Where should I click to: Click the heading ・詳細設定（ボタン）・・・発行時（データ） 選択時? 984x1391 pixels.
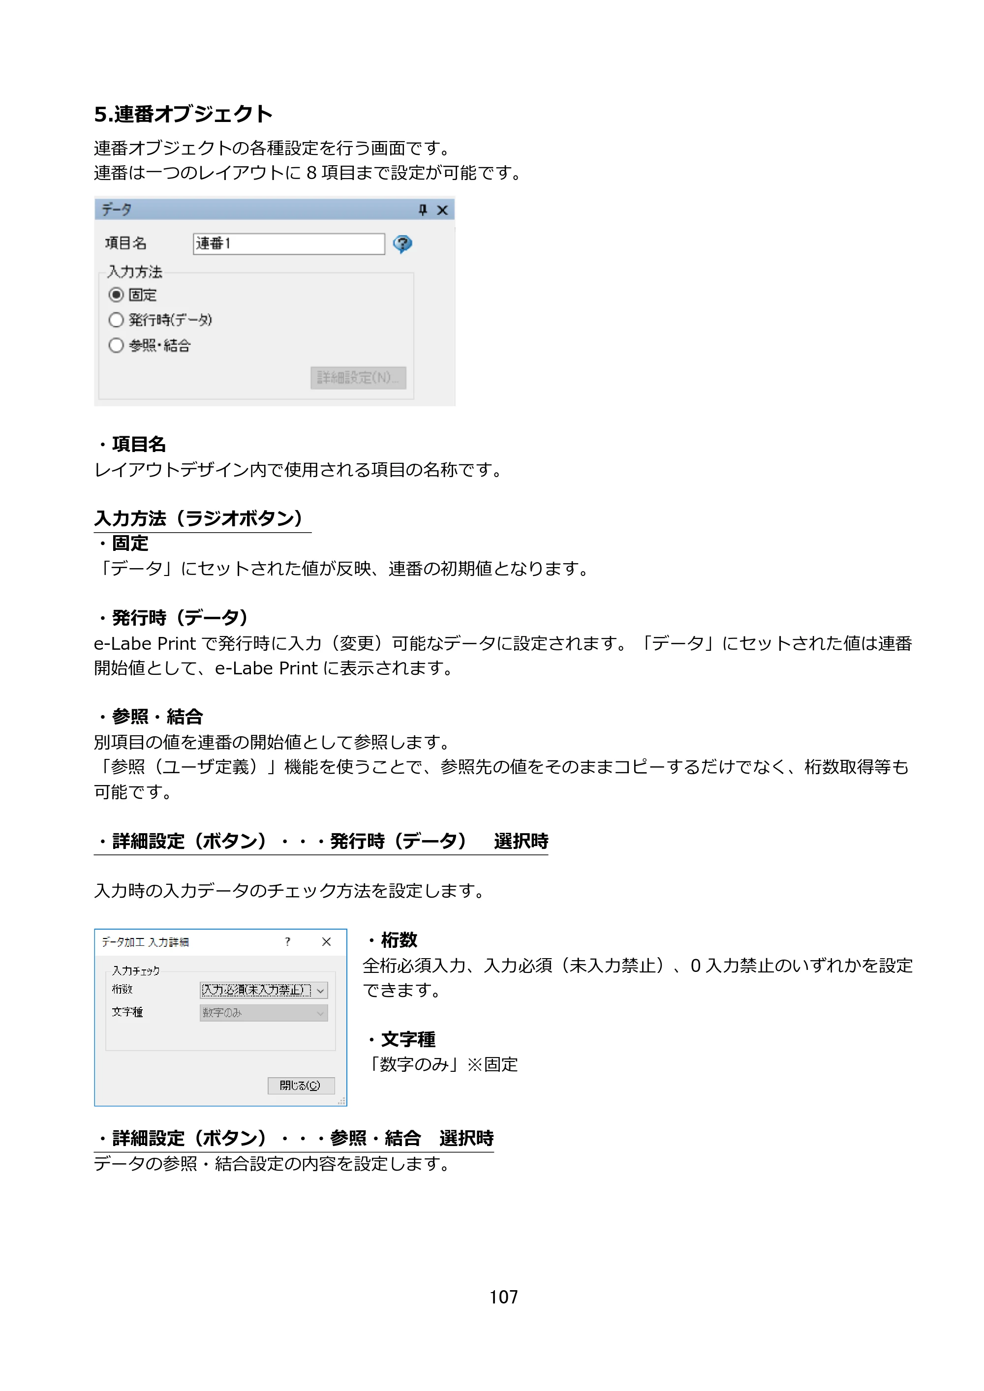321,841
